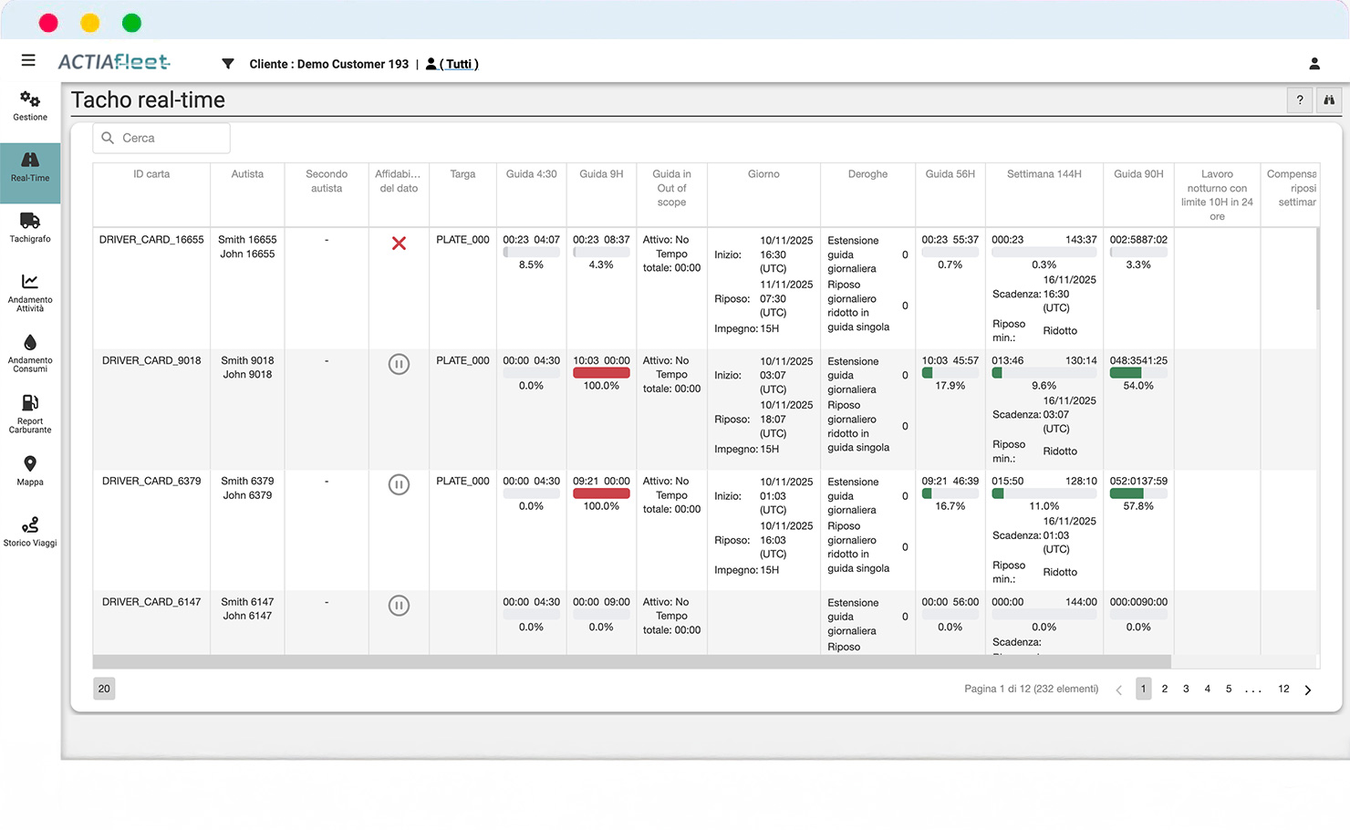Open the Gestione settings section
This screenshot has height=830, width=1350.
[x=30, y=105]
